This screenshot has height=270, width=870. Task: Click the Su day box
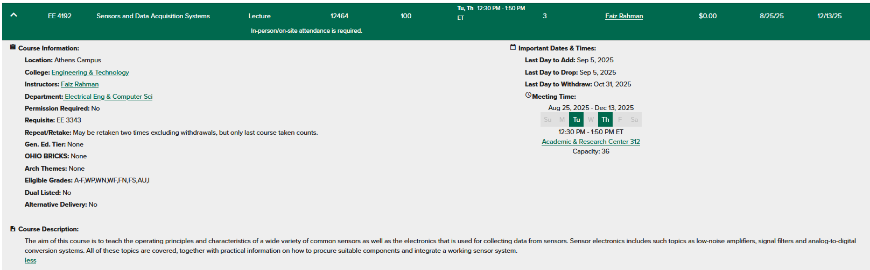[548, 120]
